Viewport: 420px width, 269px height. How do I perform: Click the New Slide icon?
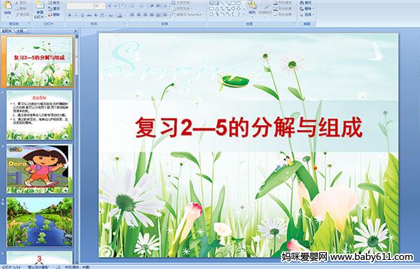[x=40, y=6]
